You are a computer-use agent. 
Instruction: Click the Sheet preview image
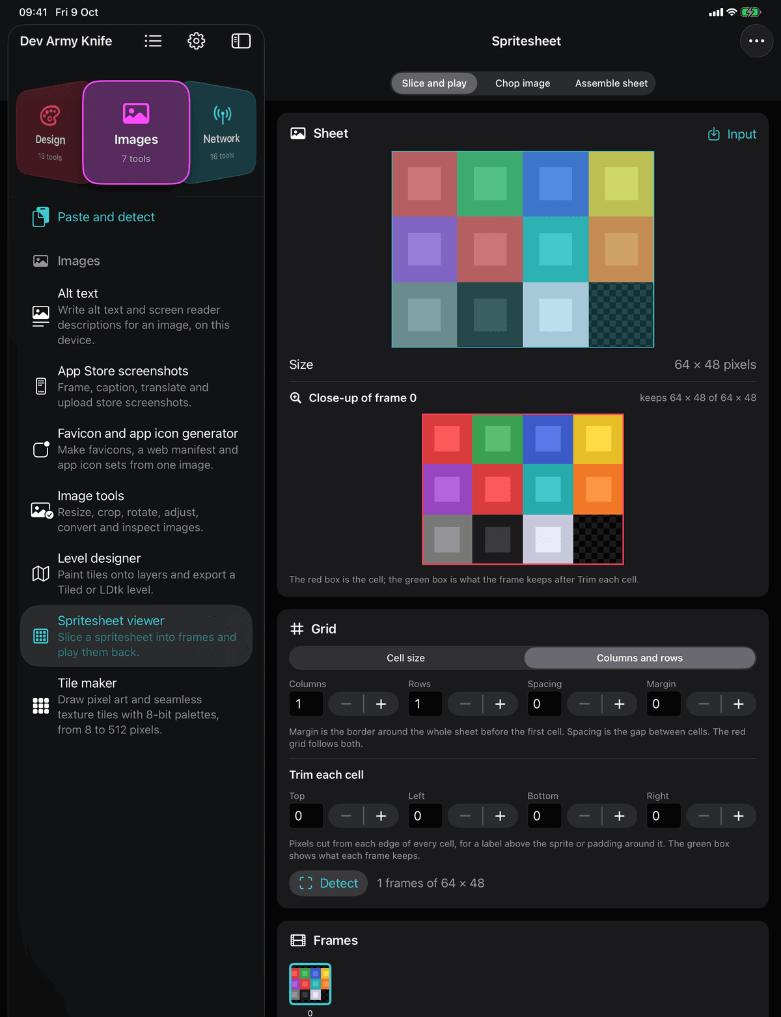523,249
